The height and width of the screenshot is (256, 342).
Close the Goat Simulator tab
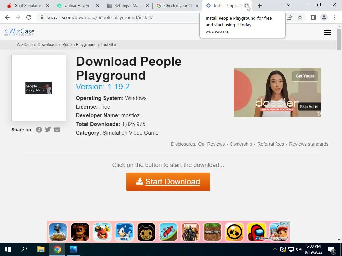48,6
